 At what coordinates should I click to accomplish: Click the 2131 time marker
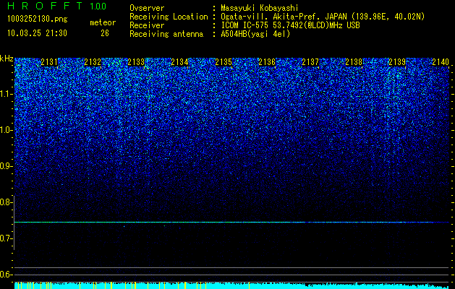pyautogui.click(x=49, y=62)
